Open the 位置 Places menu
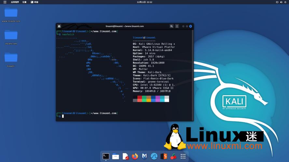Screen dimensions: 289x162 24,2
